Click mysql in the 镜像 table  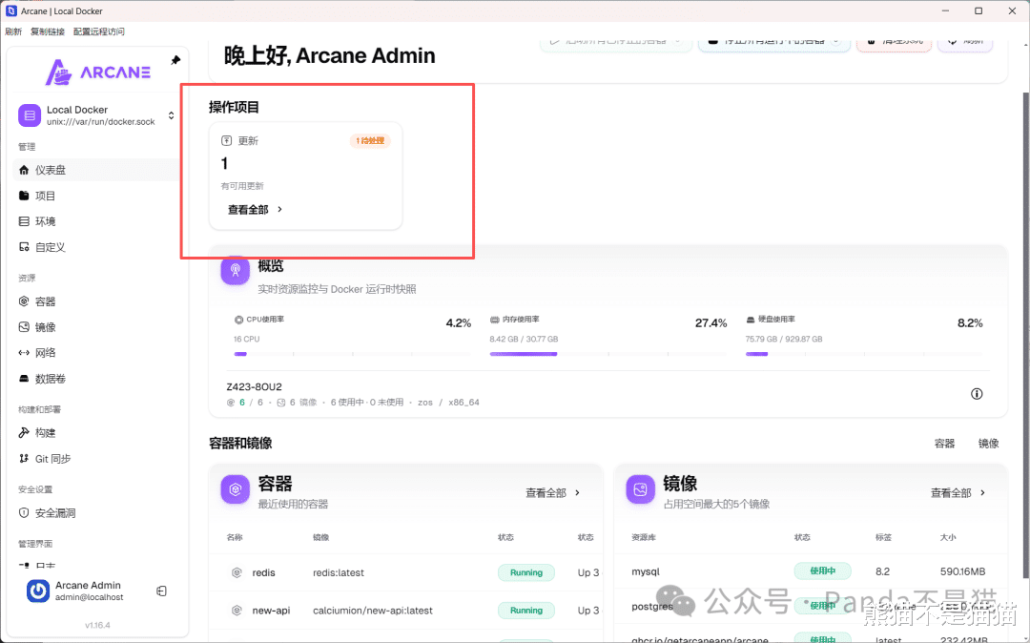click(x=646, y=572)
